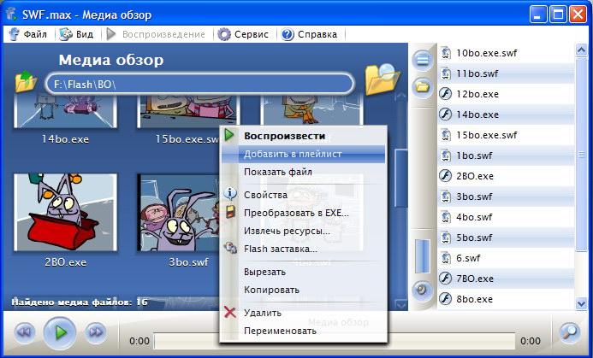Screen dimensions: 593x358
Task: Click the file list vertical scrollbar thumb
Action: pos(581,154)
